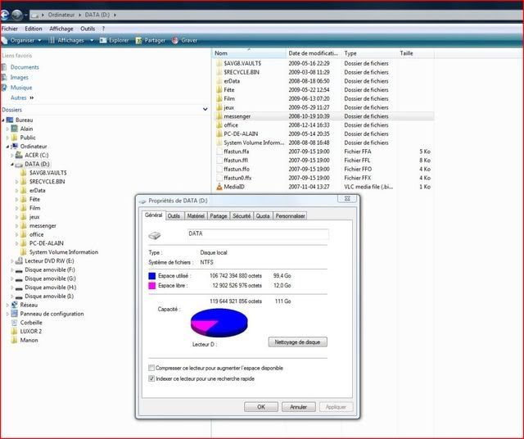Sort by the Nom column header
Viewport: 524px width, 439px height.
[249, 53]
